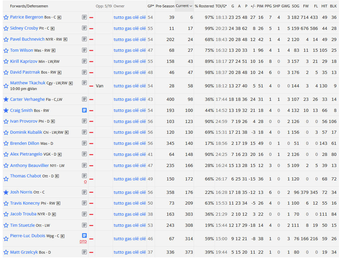Sort table by Pre-Season rank header
The width and height of the screenshot is (342, 258).
coord(165,6)
